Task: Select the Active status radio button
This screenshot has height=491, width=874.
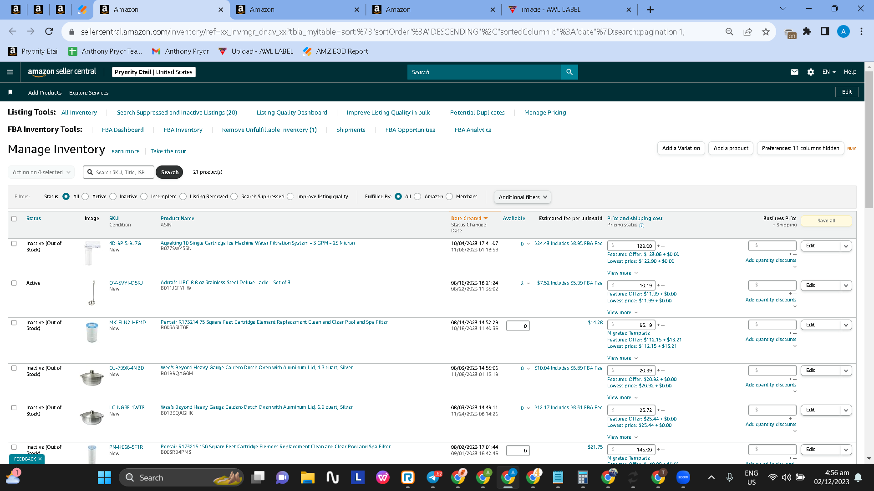Action: [x=86, y=196]
